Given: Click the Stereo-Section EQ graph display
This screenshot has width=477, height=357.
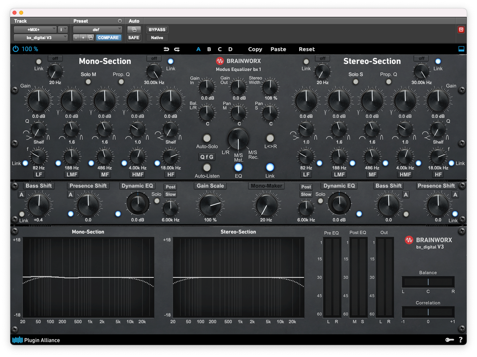Looking at the screenshot, I should click(x=238, y=277).
